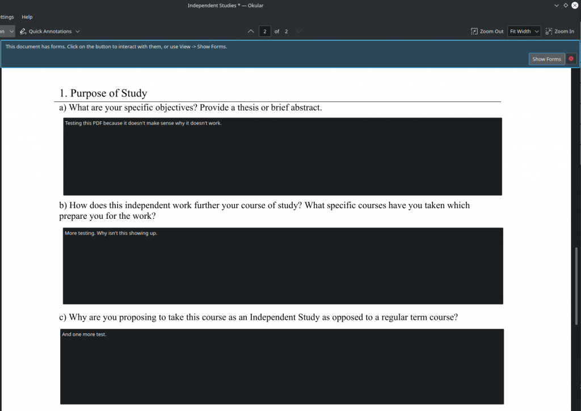Click the 'This document has forms' message

pyautogui.click(x=116, y=46)
